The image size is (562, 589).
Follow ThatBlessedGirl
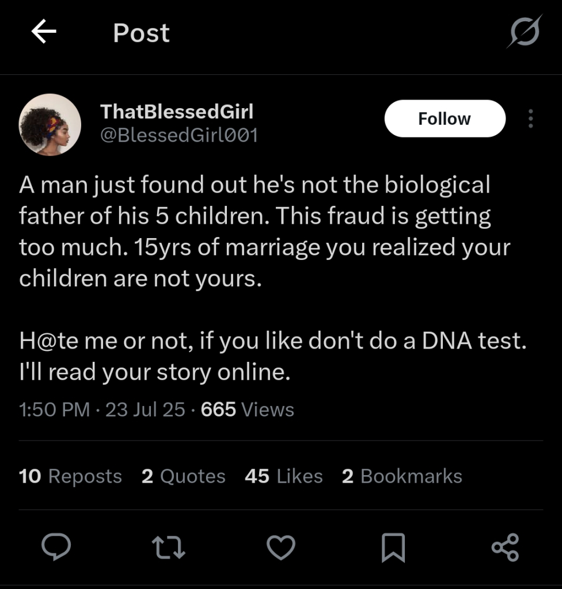pyautogui.click(x=445, y=118)
